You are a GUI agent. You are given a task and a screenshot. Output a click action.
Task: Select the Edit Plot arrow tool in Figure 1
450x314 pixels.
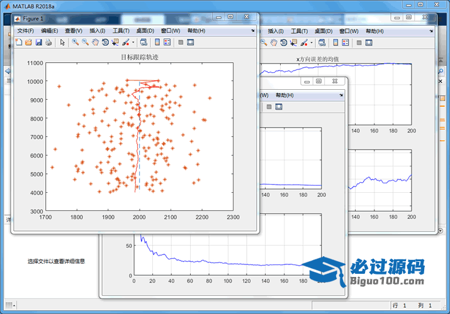(62, 42)
